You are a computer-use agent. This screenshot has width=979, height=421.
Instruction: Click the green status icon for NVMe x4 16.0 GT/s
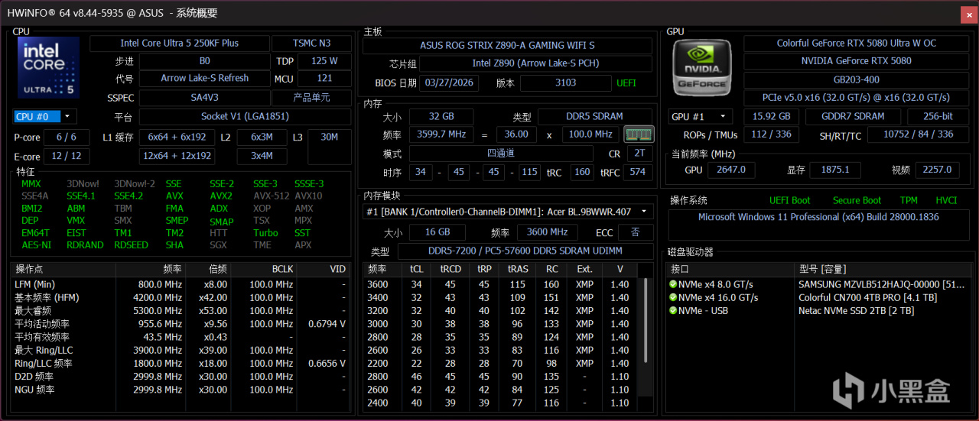tap(673, 297)
